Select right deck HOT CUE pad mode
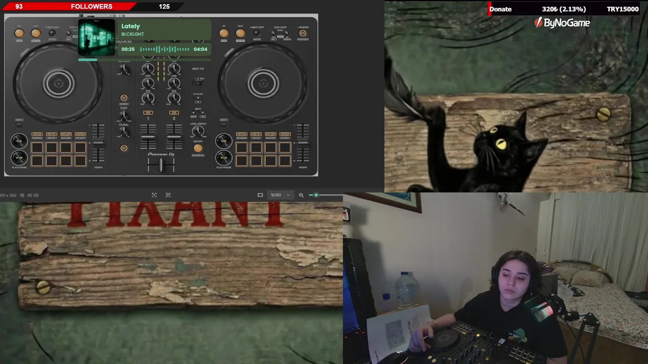Viewport: 648px width, 364px height. 241,134
